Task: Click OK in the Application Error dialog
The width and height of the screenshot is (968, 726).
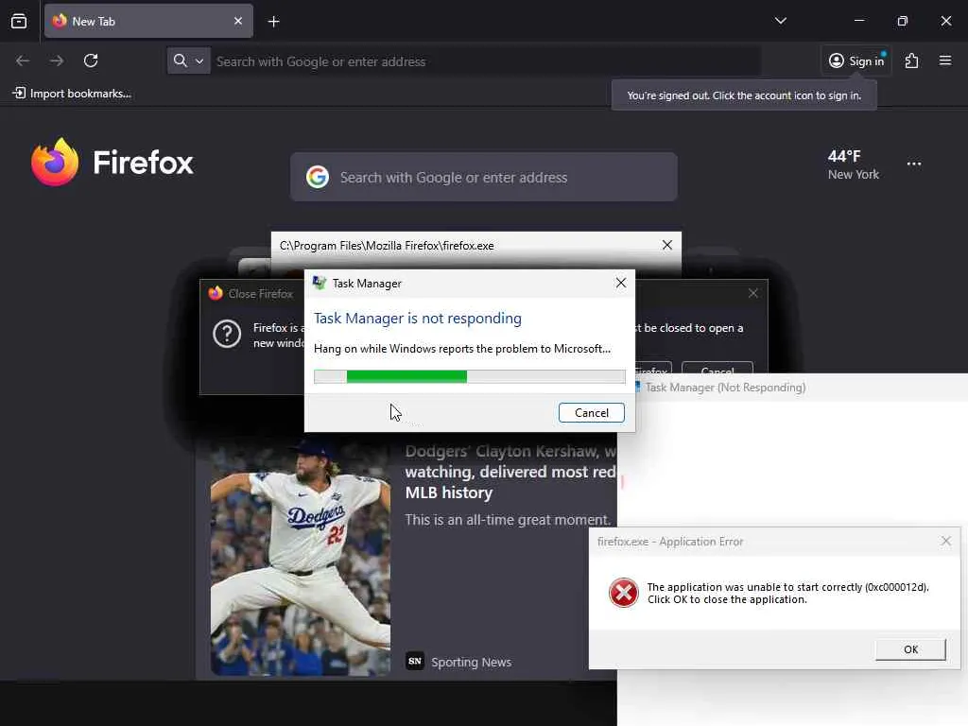Action: coord(910,648)
